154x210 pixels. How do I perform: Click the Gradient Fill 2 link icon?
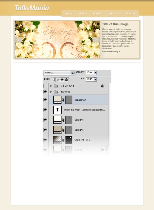[63, 140]
